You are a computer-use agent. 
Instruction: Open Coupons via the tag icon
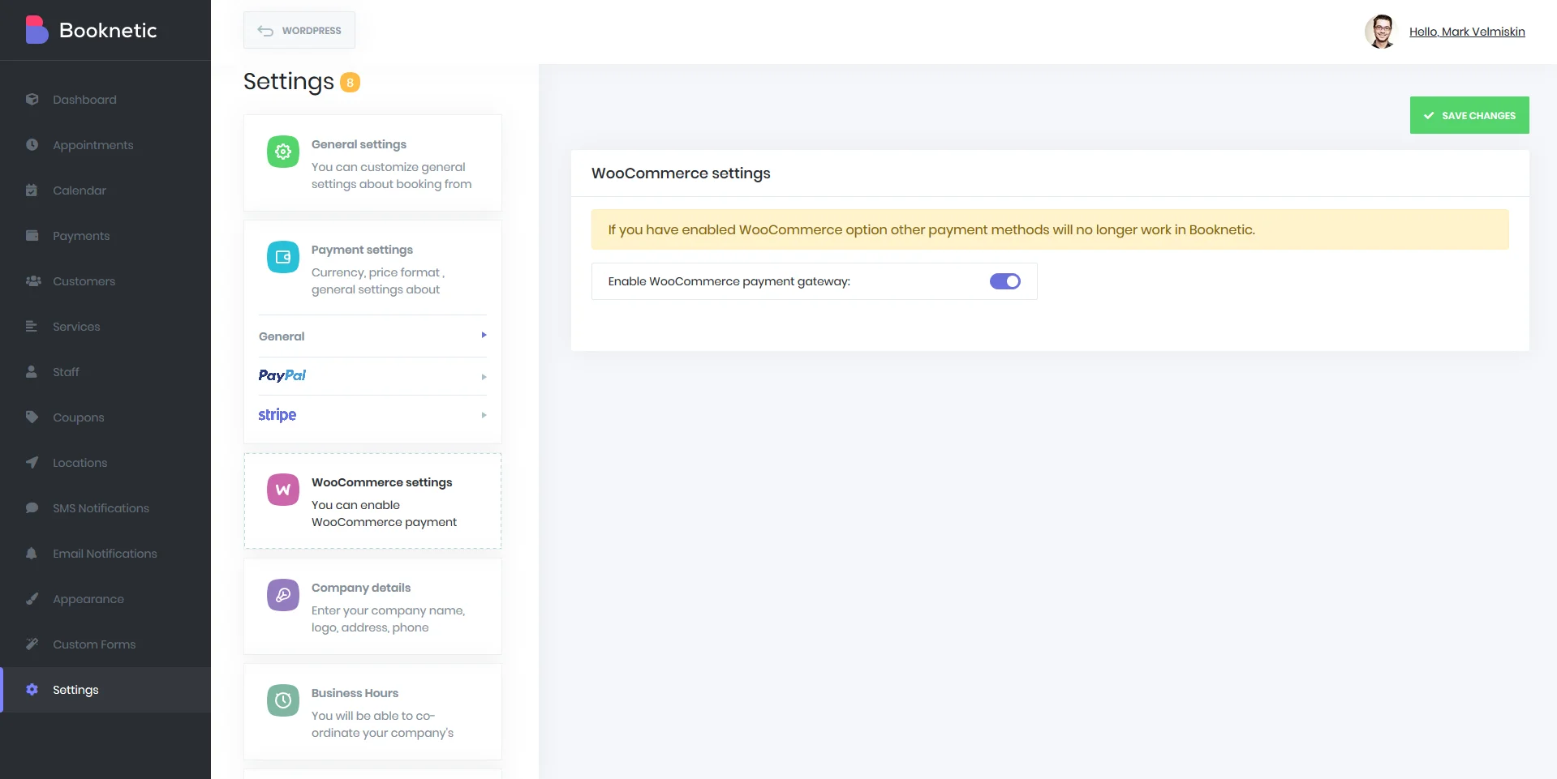[32, 417]
